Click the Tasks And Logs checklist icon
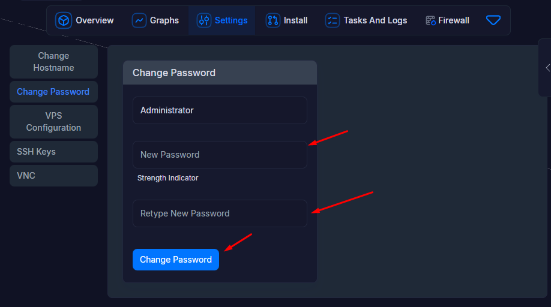Viewport: 551px width, 307px height. coord(333,20)
